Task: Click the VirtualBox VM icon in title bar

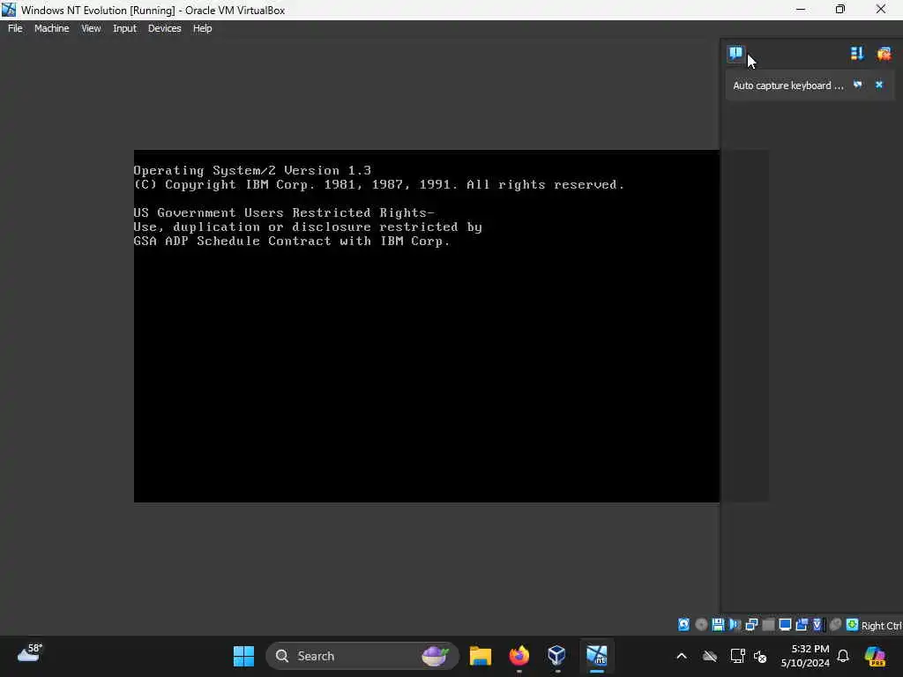Action: pos(9,10)
